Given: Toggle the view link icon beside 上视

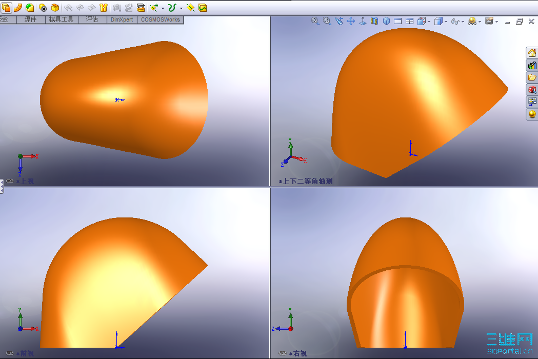Looking at the screenshot, I should tap(10, 181).
